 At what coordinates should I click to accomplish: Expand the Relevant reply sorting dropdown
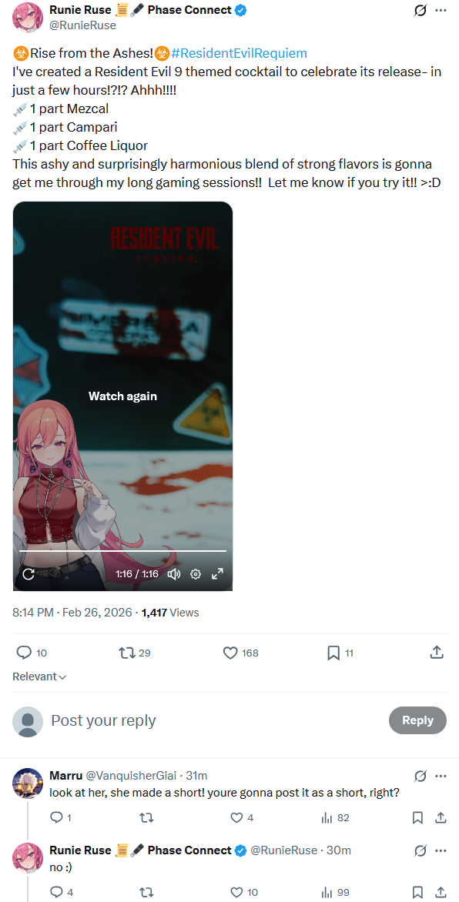pos(39,677)
